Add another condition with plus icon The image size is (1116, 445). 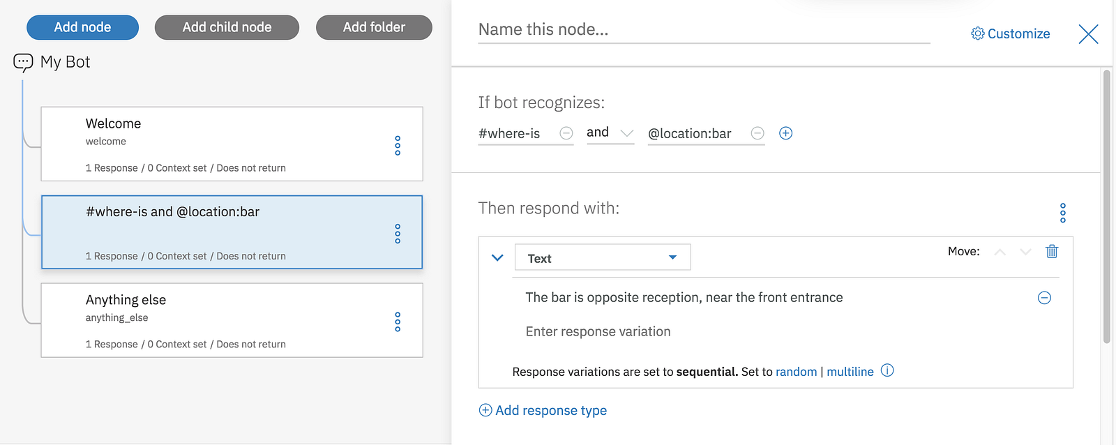[x=785, y=133]
